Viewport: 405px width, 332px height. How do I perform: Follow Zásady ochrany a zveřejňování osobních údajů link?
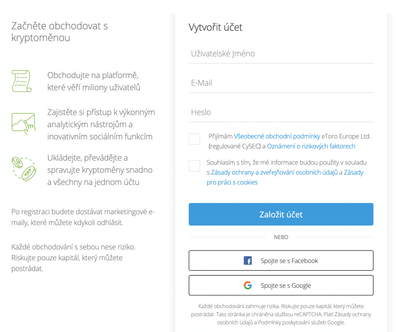point(274,172)
